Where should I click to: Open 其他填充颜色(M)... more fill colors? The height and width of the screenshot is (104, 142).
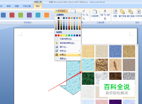point(68,43)
